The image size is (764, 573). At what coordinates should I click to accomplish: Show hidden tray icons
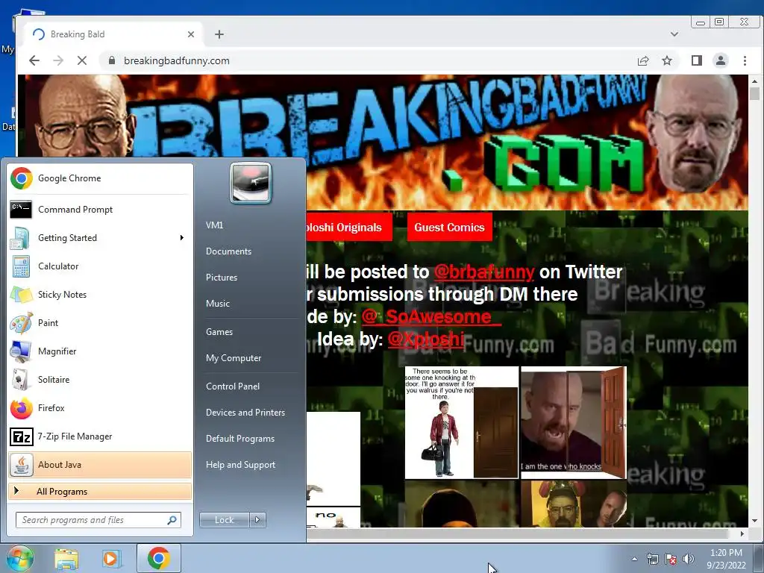click(634, 559)
